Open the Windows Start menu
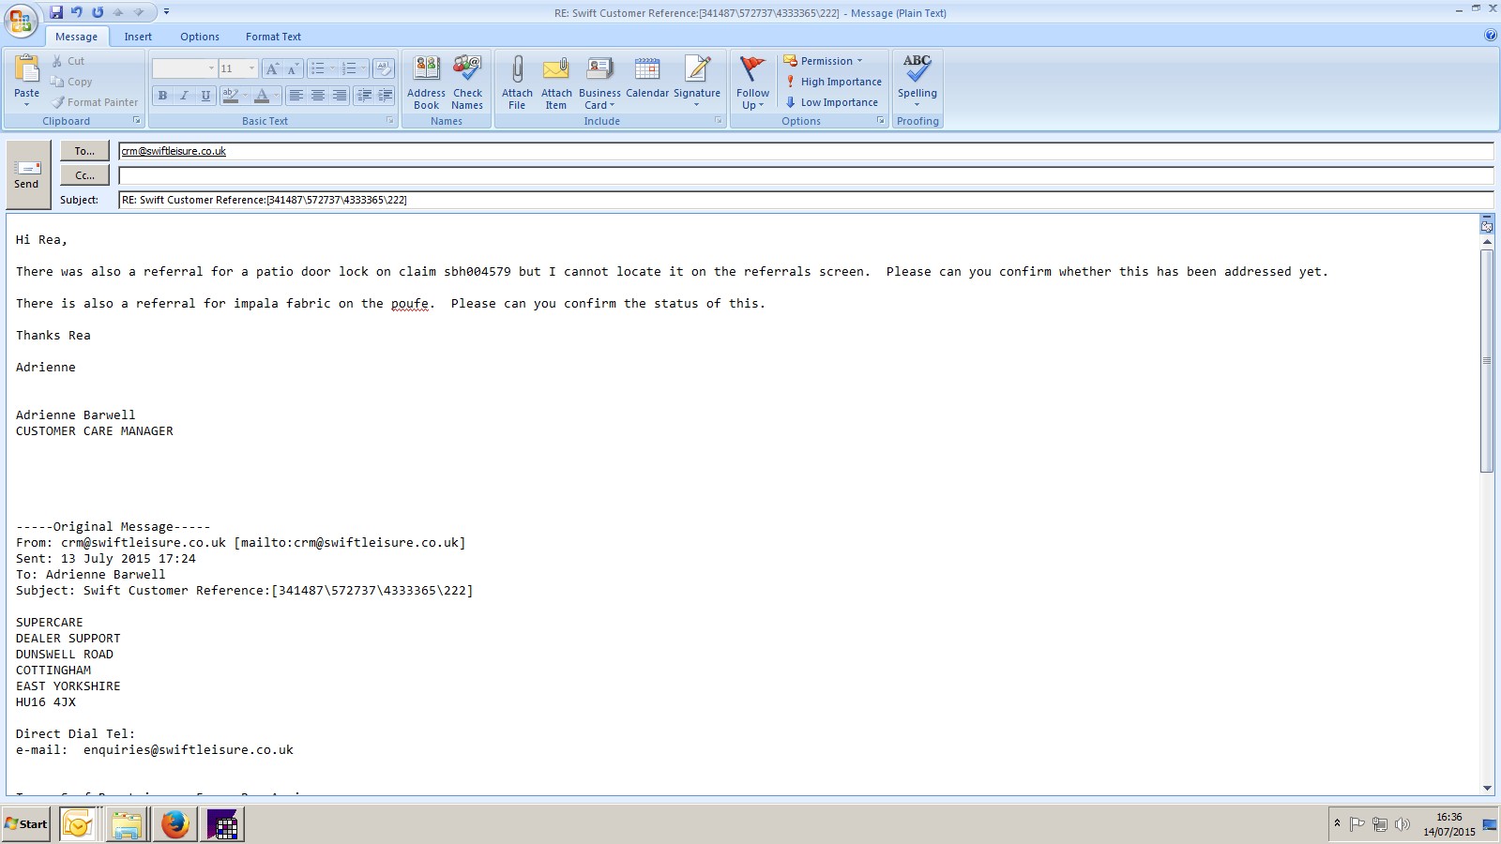1501x844 pixels. 26,824
